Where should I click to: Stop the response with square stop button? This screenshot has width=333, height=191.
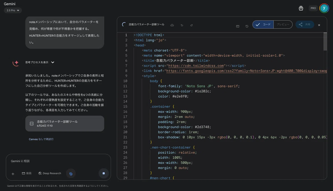coord(104,173)
